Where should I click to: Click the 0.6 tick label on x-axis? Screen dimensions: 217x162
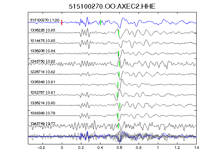point(119,148)
